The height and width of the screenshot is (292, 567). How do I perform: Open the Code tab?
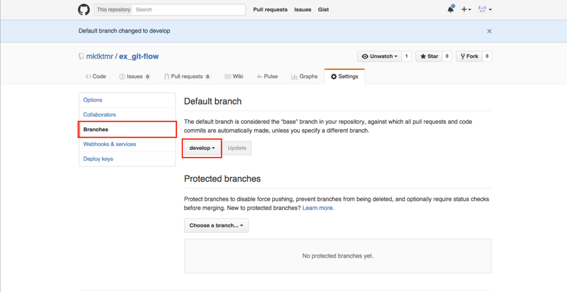click(x=96, y=77)
